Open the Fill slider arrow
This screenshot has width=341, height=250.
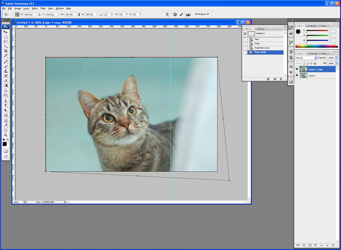pos(337,63)
